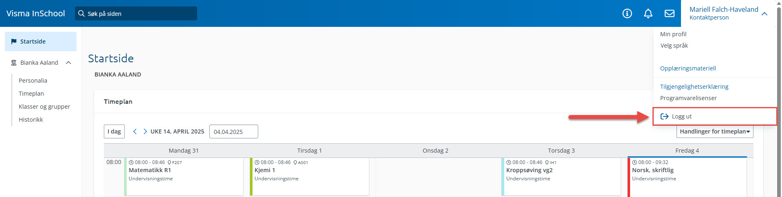Click the Mandag 31 column header
782x197 pixels.
(184, 151)
